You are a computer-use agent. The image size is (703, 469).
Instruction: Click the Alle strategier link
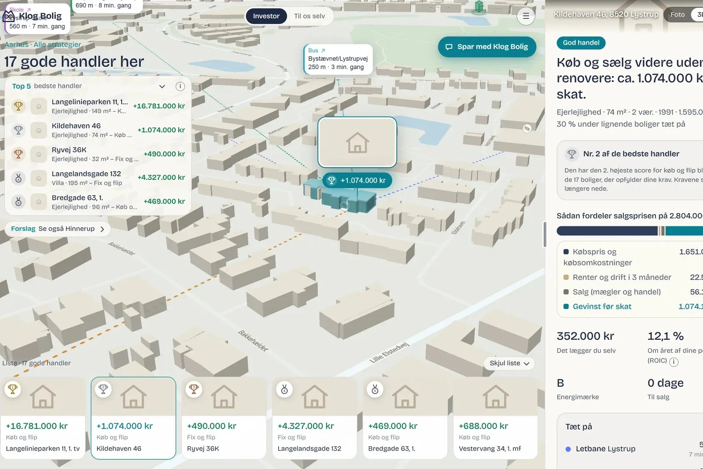pyautogui.click(x=57, y=45)
